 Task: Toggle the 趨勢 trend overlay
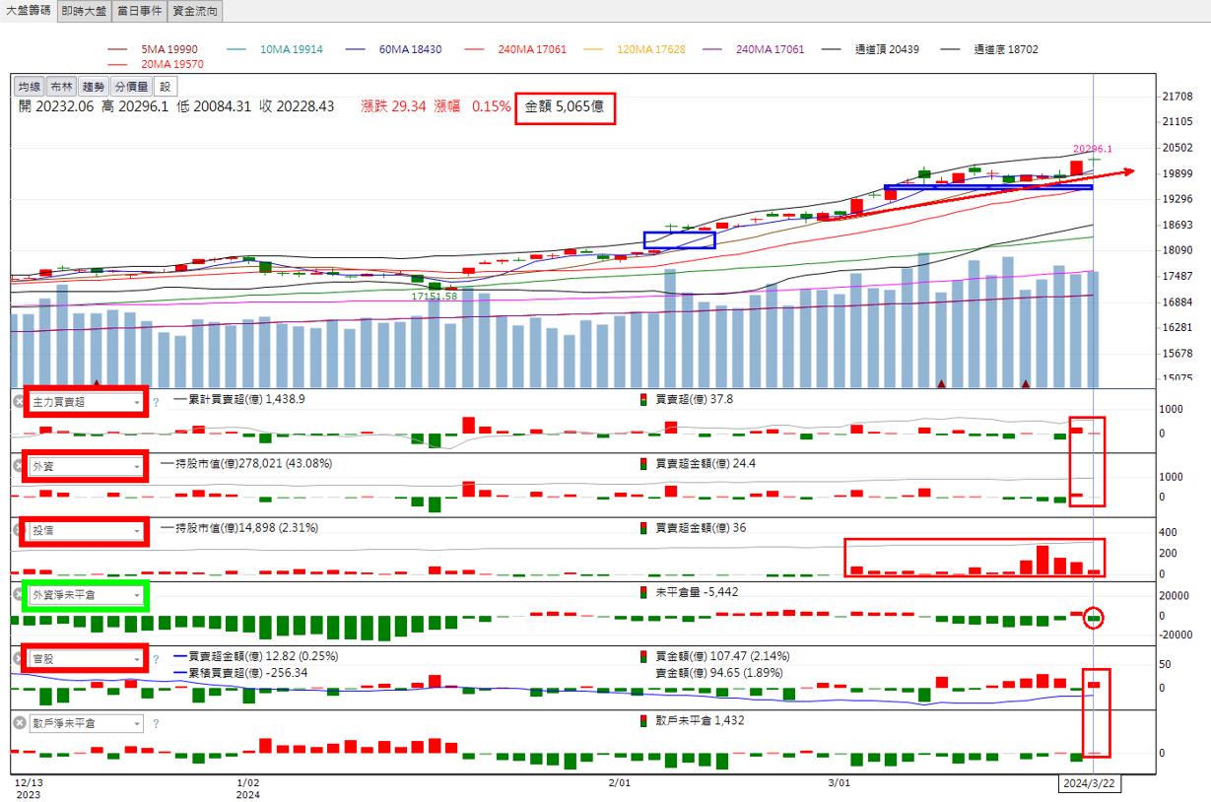(x=93, y=87)
